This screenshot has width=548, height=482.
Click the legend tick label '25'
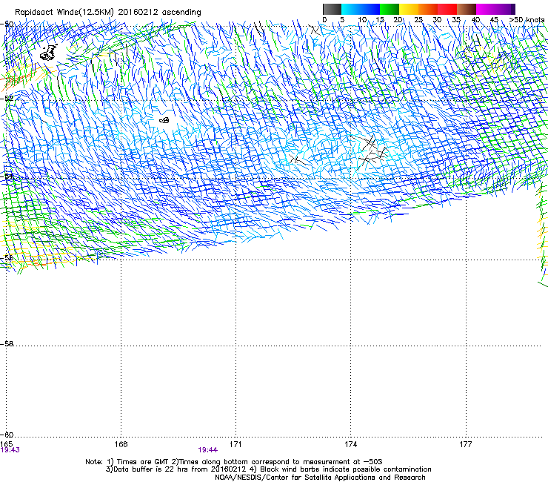click(x=418, y=20)
